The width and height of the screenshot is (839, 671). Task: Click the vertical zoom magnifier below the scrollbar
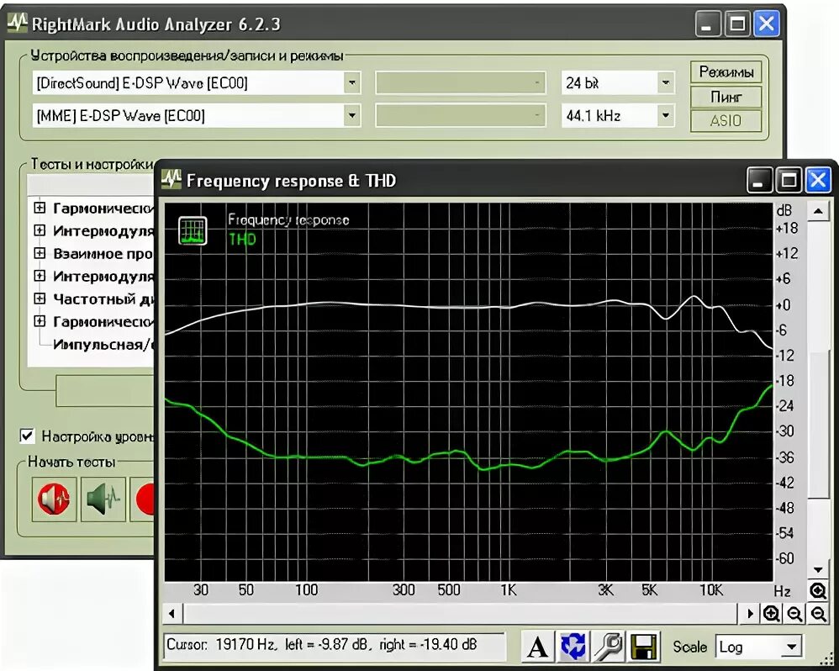[818, 591]
